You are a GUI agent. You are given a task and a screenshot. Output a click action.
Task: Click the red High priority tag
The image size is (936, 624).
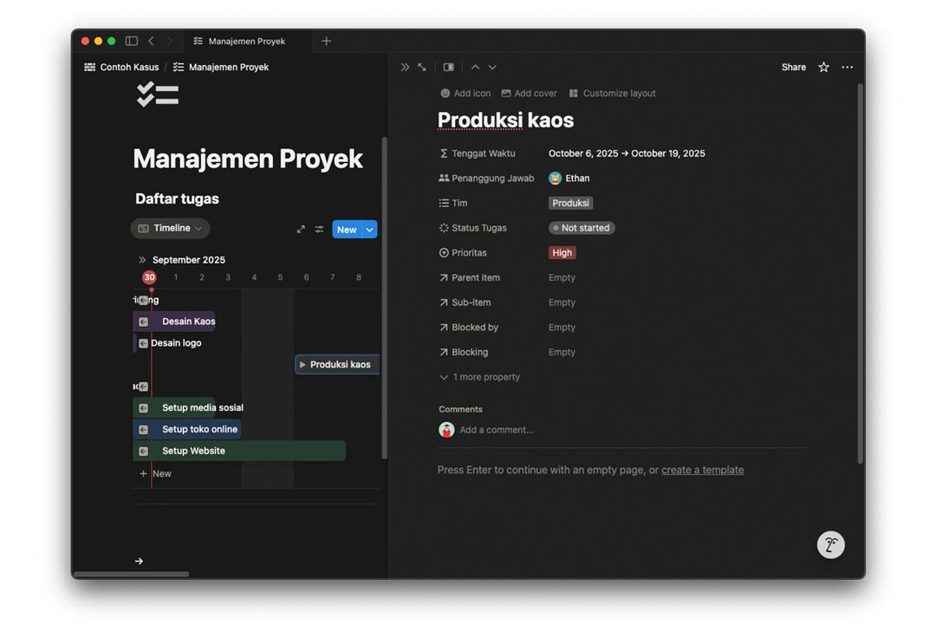click(x=562, y=253)
